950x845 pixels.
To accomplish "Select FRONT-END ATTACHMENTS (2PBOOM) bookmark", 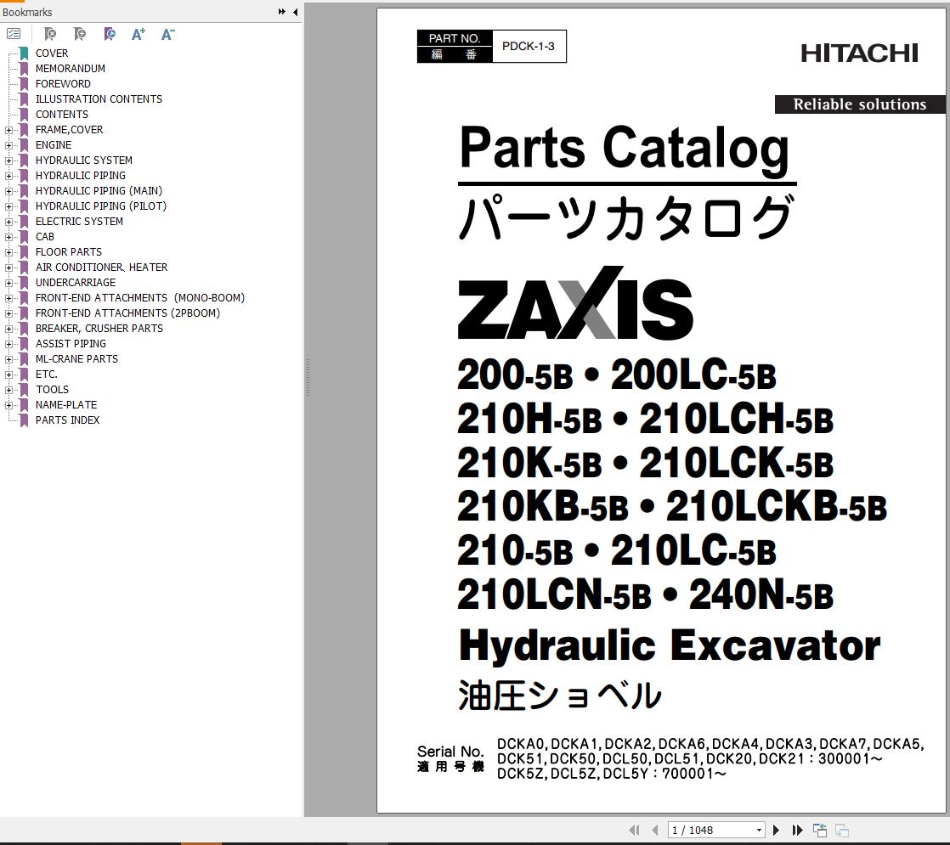I will pos(127,313).
